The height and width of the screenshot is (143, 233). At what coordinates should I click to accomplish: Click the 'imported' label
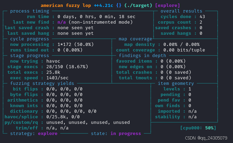[169, 111]
